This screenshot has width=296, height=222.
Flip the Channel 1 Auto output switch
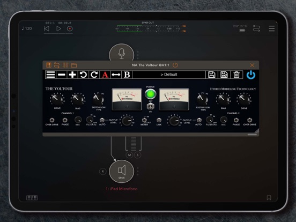102,120
